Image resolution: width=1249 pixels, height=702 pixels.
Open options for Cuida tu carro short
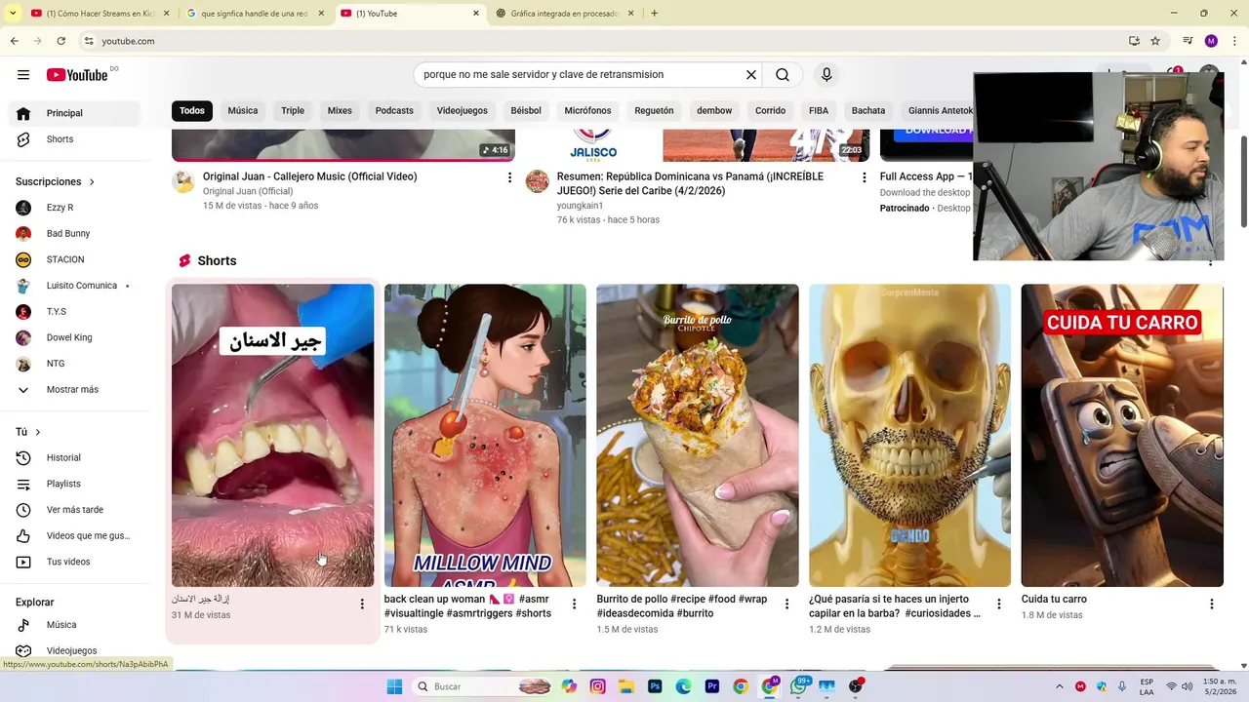click(x=1211, y=604)
